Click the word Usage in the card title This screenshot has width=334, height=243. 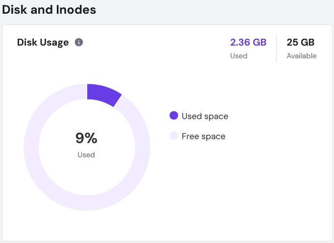[54, 42]
